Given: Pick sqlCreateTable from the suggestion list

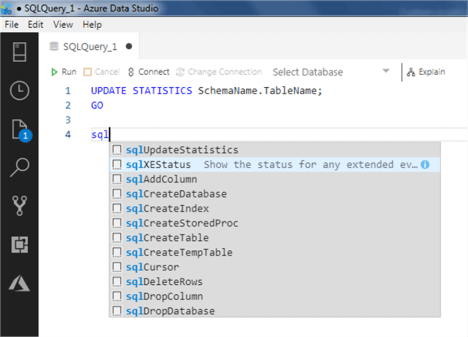Looking at the screenshot, I should [167, 238].
